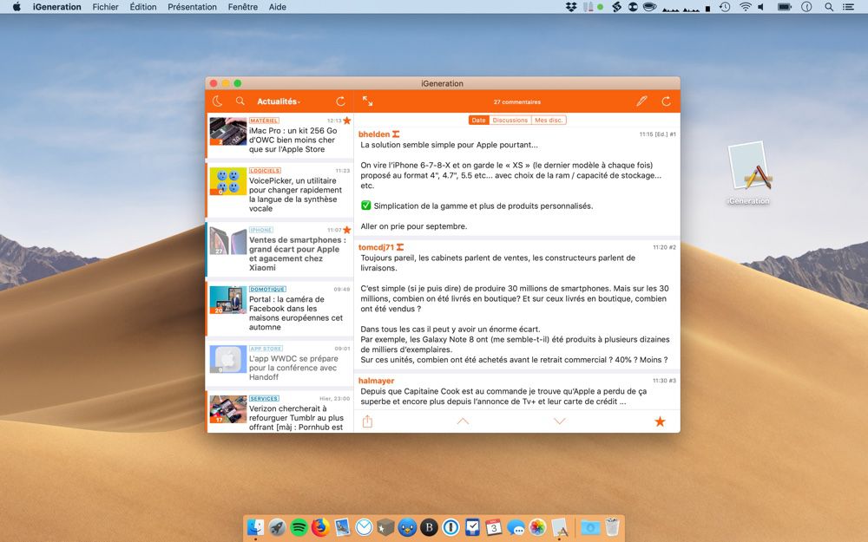
Task: Open Launchpad from the Dock
Action: [x=278, y=527]
